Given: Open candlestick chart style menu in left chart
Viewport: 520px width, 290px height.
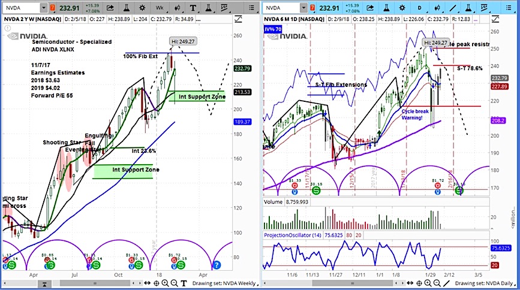Looking at the screenshot, I should click(x=178, y=8).
